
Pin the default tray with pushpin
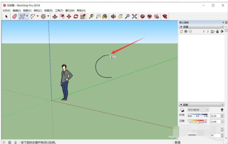coord(223,23)
